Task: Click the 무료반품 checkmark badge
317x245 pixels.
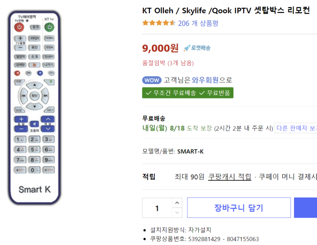Action: pos(215,93)
